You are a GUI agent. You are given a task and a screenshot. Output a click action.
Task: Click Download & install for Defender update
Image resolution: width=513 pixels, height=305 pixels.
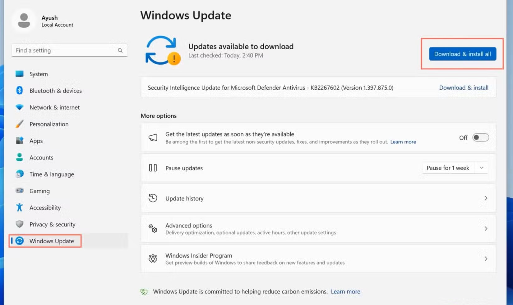[464, 87]
